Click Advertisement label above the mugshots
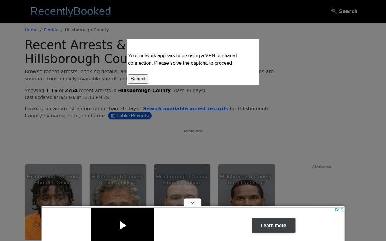Screen dimensions: 386x241 click(193, 131)
